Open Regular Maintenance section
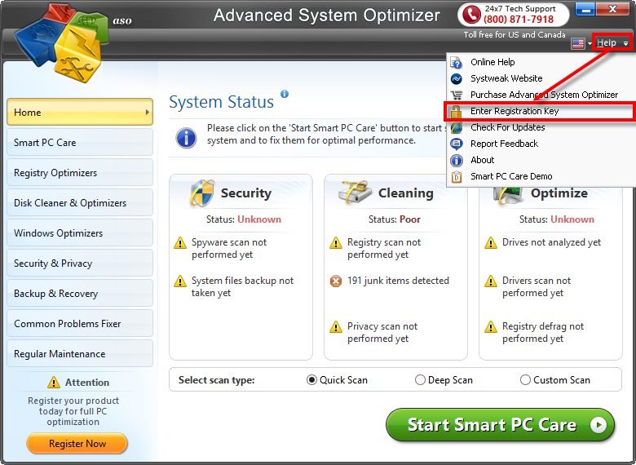This screenshot has width=636, height=465. click(80, 353)
